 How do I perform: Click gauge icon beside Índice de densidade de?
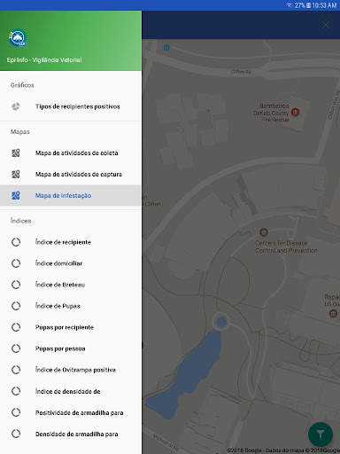pos(16,391)
